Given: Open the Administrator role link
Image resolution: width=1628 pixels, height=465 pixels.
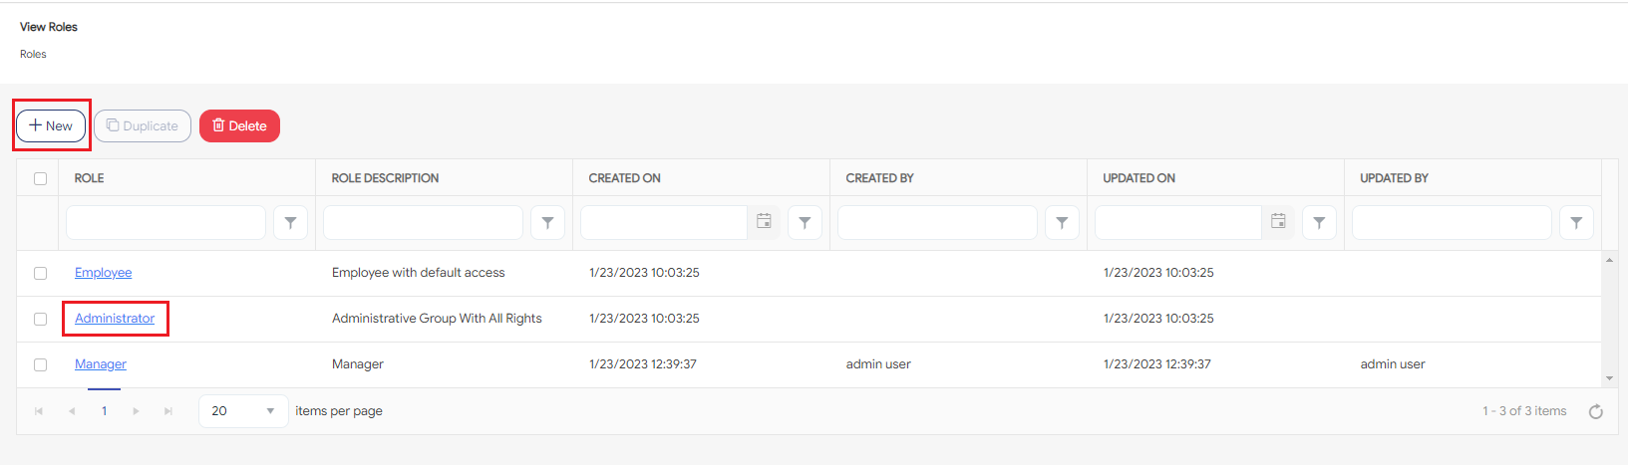Looking at the screenshot, I should coord(115,319).
